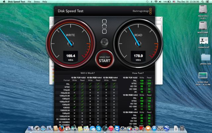Screen dimensions: 212x133
Task: Click the Bluetooth menu bar icon
Action: tap(151, 2)
